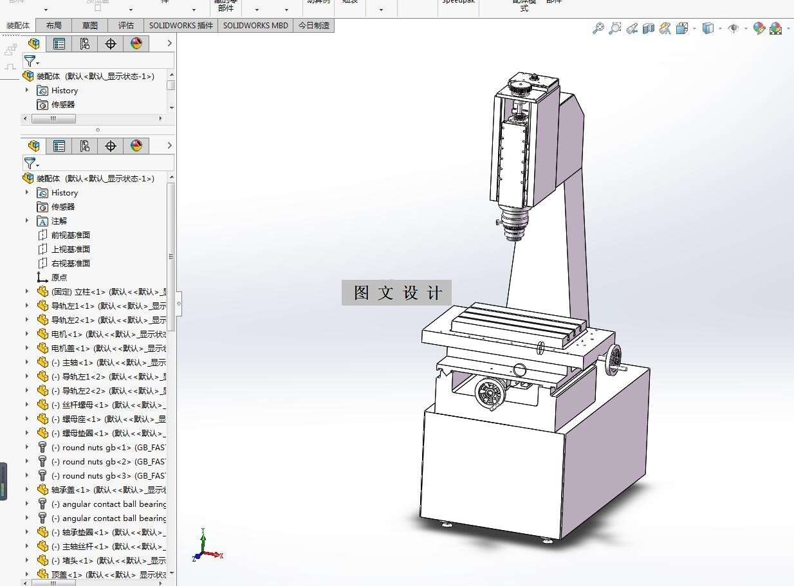The height and width of the screenshot is (586, 794).
Task: Click the 主轴<1> component in tree
Action: (x=109, y=362)
